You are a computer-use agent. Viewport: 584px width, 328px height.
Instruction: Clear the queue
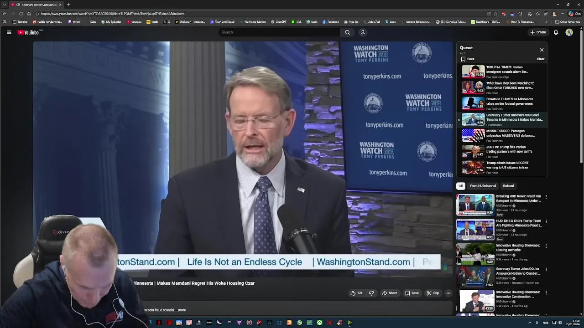click(x=540, y=59)
